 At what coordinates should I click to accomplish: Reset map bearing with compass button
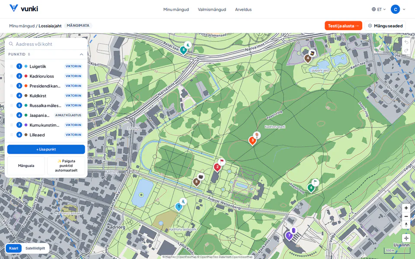[x=406, y=224]
